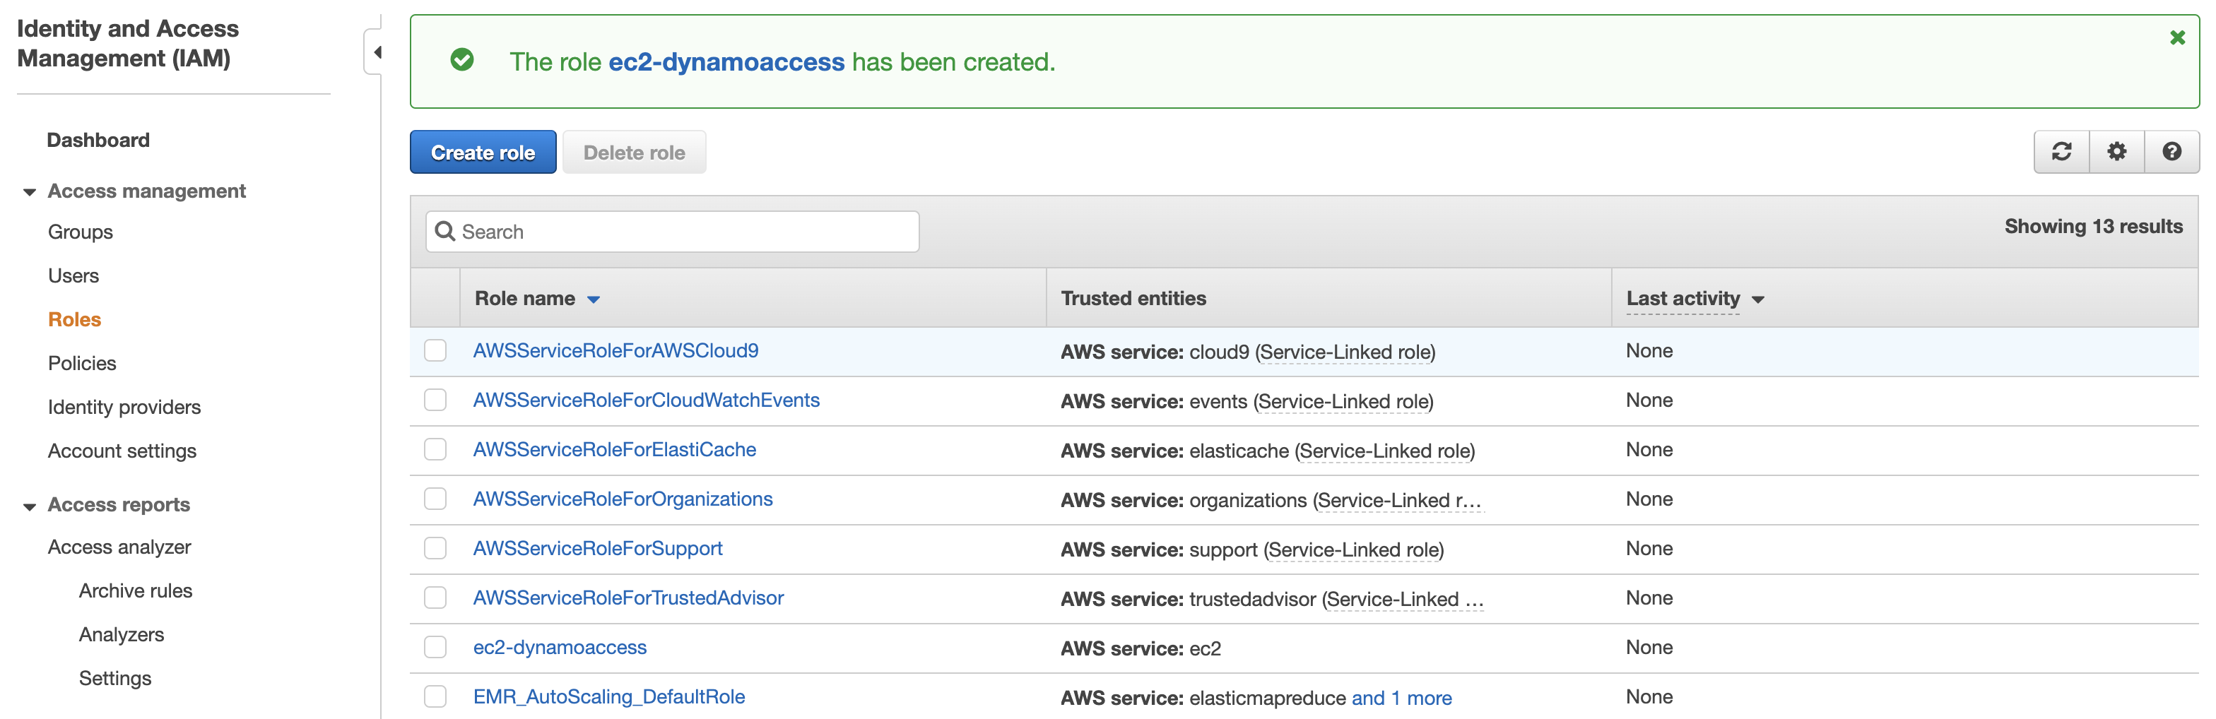Screen dimensions: 2216x719
Task: Tick the ec2-dynamoaccess role checkbox
Action: point(435,648)
